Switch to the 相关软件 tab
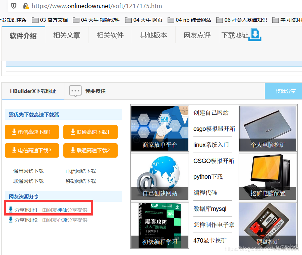Image resolution: width=302 pixels, height=255 pixels. pos(110,35)
